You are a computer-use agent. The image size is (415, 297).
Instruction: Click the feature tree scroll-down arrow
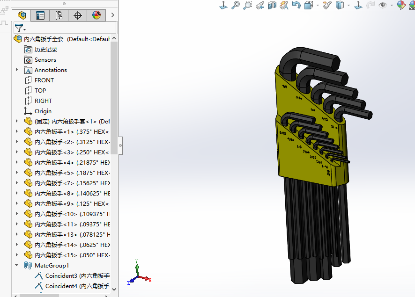114,290
